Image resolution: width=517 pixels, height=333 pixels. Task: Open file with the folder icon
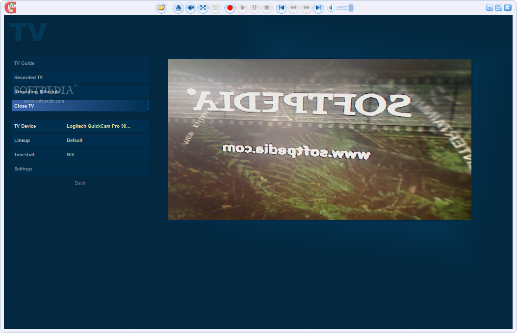161,7
